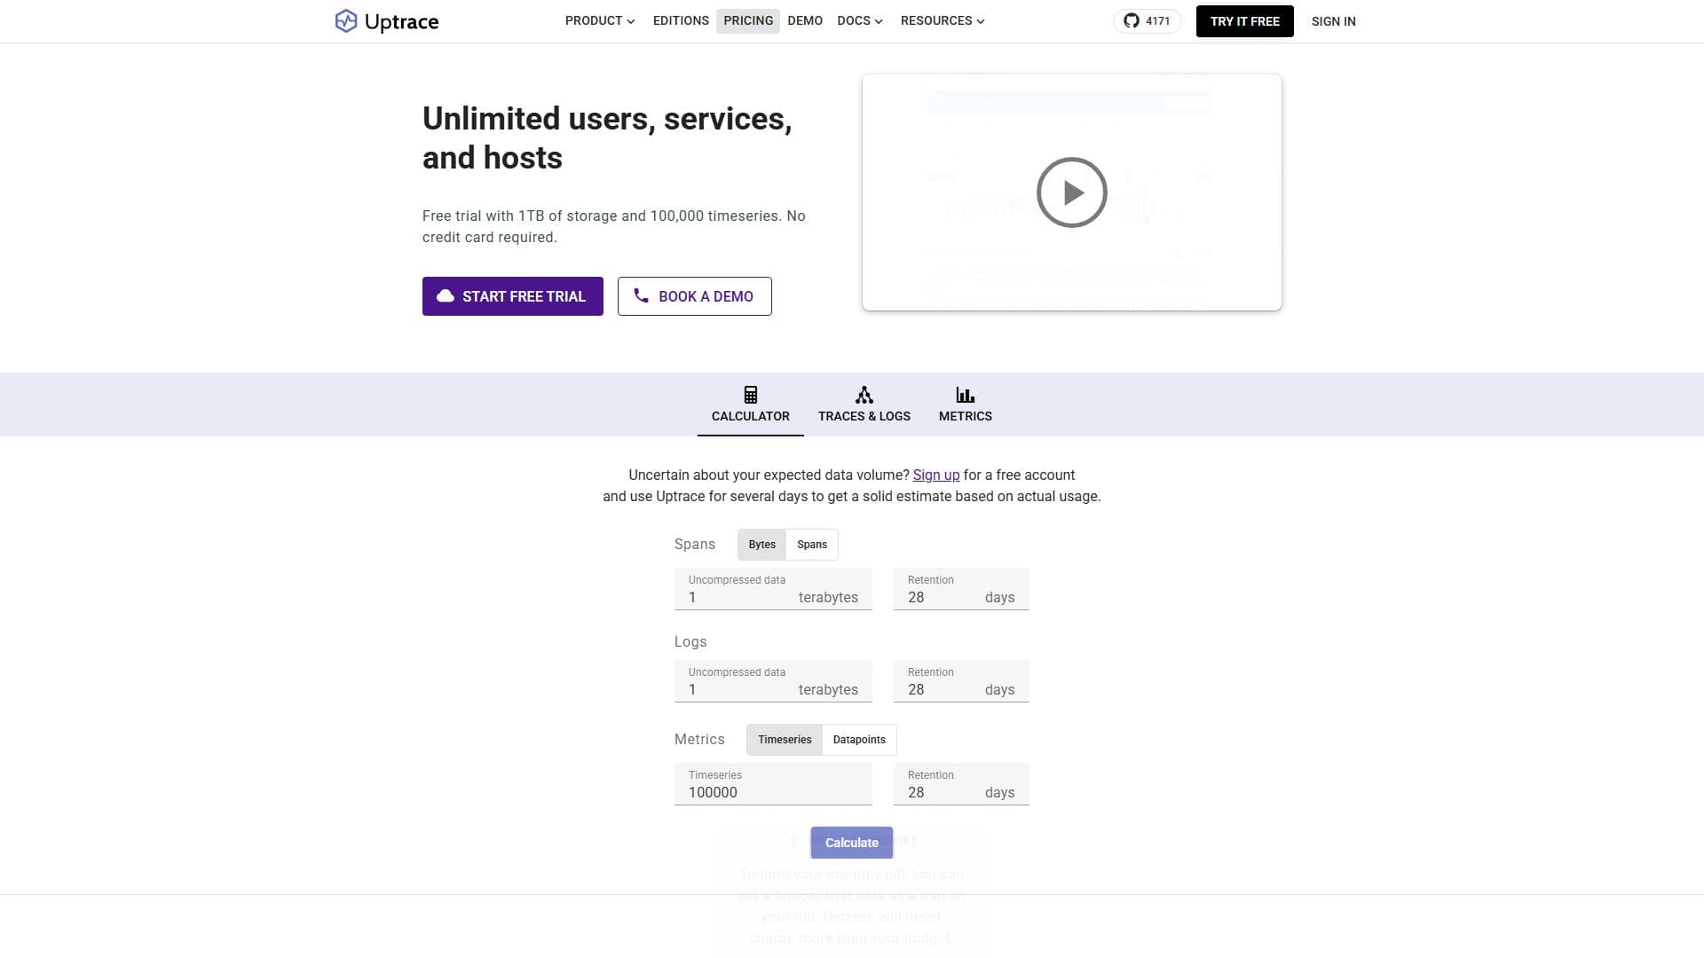1704x958 pixels.
Task: Click the START FREE TRIAL button
Action: point(513,296)
